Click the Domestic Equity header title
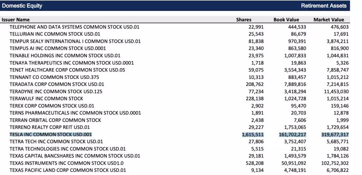 tap(22, 6)
